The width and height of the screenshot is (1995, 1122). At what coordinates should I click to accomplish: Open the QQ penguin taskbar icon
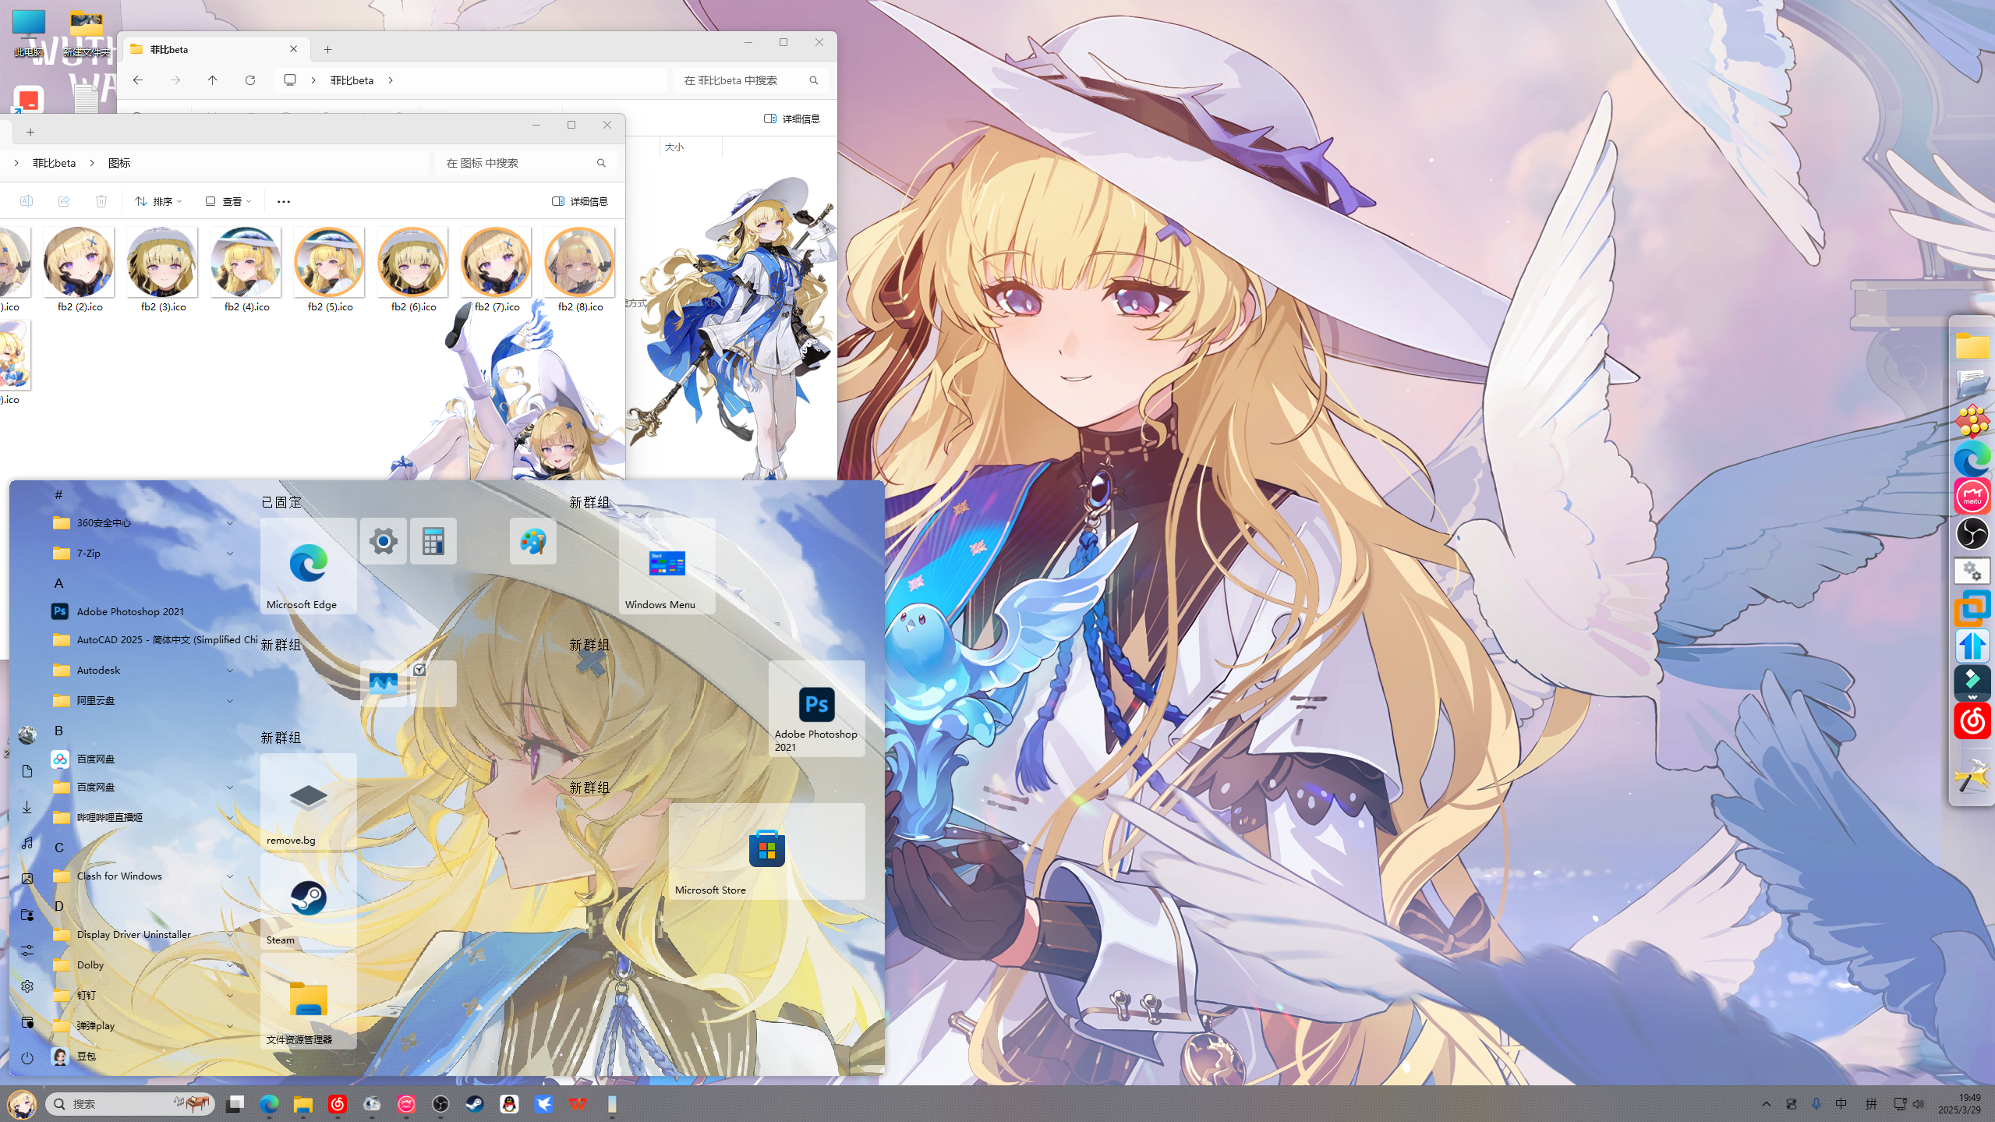[x=509, y=1104]
